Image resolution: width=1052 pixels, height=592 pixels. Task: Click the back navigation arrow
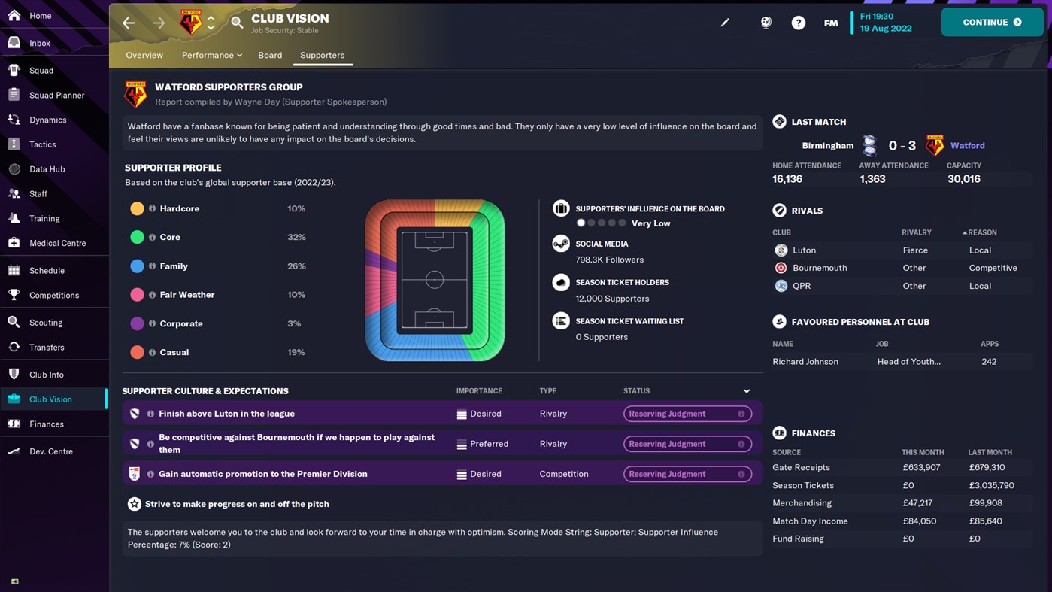coord(129,23)
